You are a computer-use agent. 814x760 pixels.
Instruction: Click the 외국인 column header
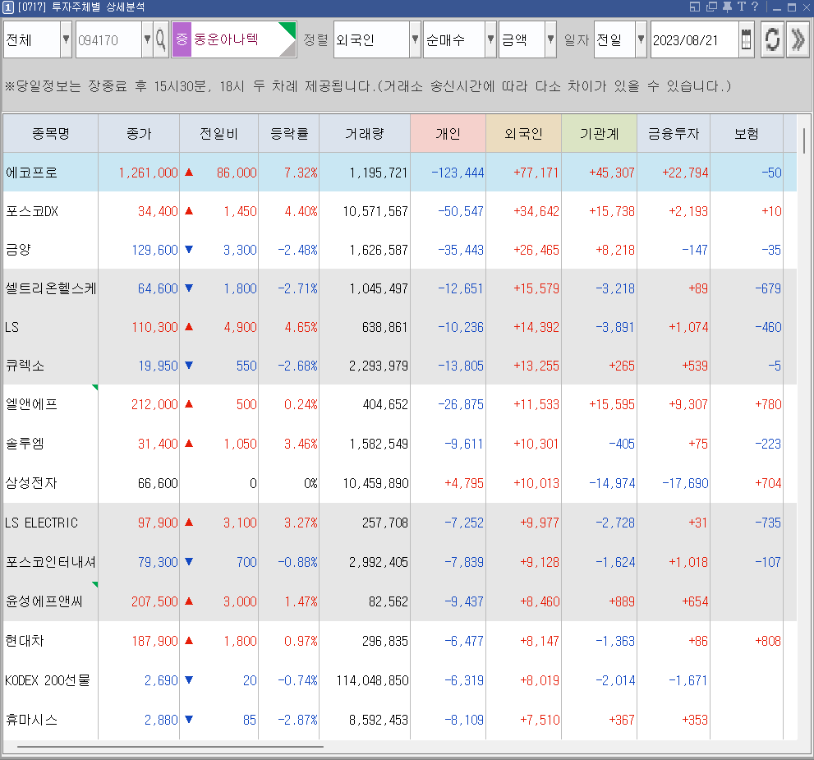(523, 134)
